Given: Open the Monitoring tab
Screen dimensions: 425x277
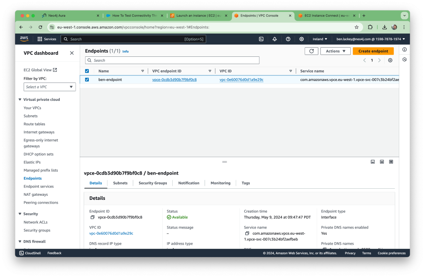Looking at the screenshot, I should coord(220,183).
